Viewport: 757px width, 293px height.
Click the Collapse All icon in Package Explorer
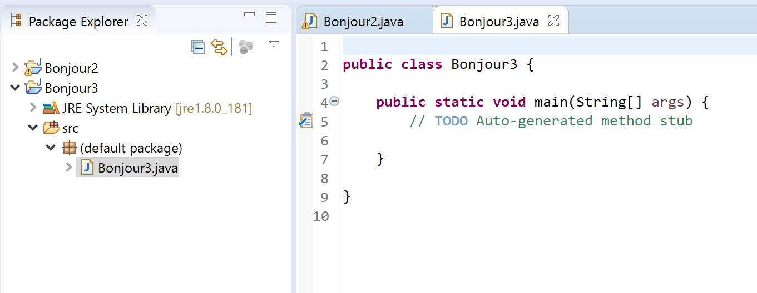[198, 48]
